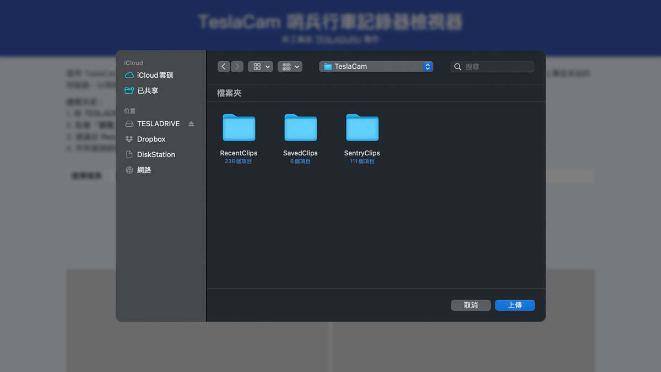
Task: Click the 搜尋 search field
Action: [492, 67]
